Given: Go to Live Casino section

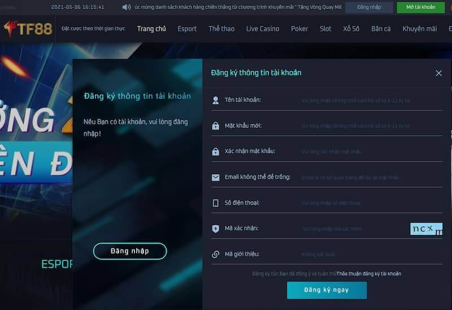Looking at the screenshot, I should (x=262, y=29).
